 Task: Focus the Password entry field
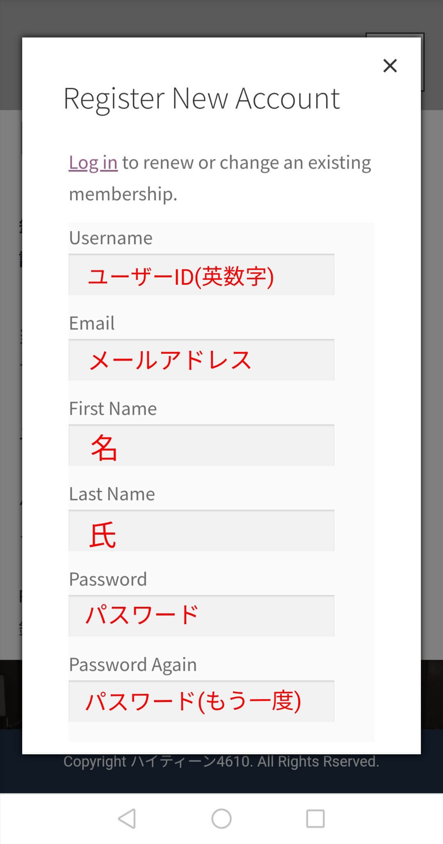[x=201, y=616]
